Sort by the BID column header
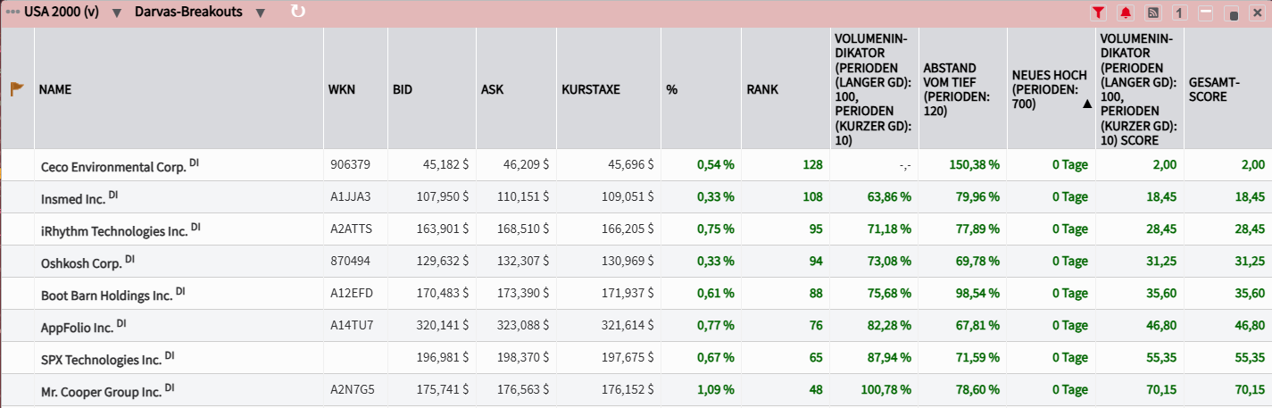 403,89
